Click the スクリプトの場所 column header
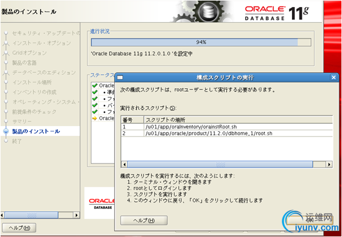The height and width of the screenshot is (237, 342). coord(238,120)
